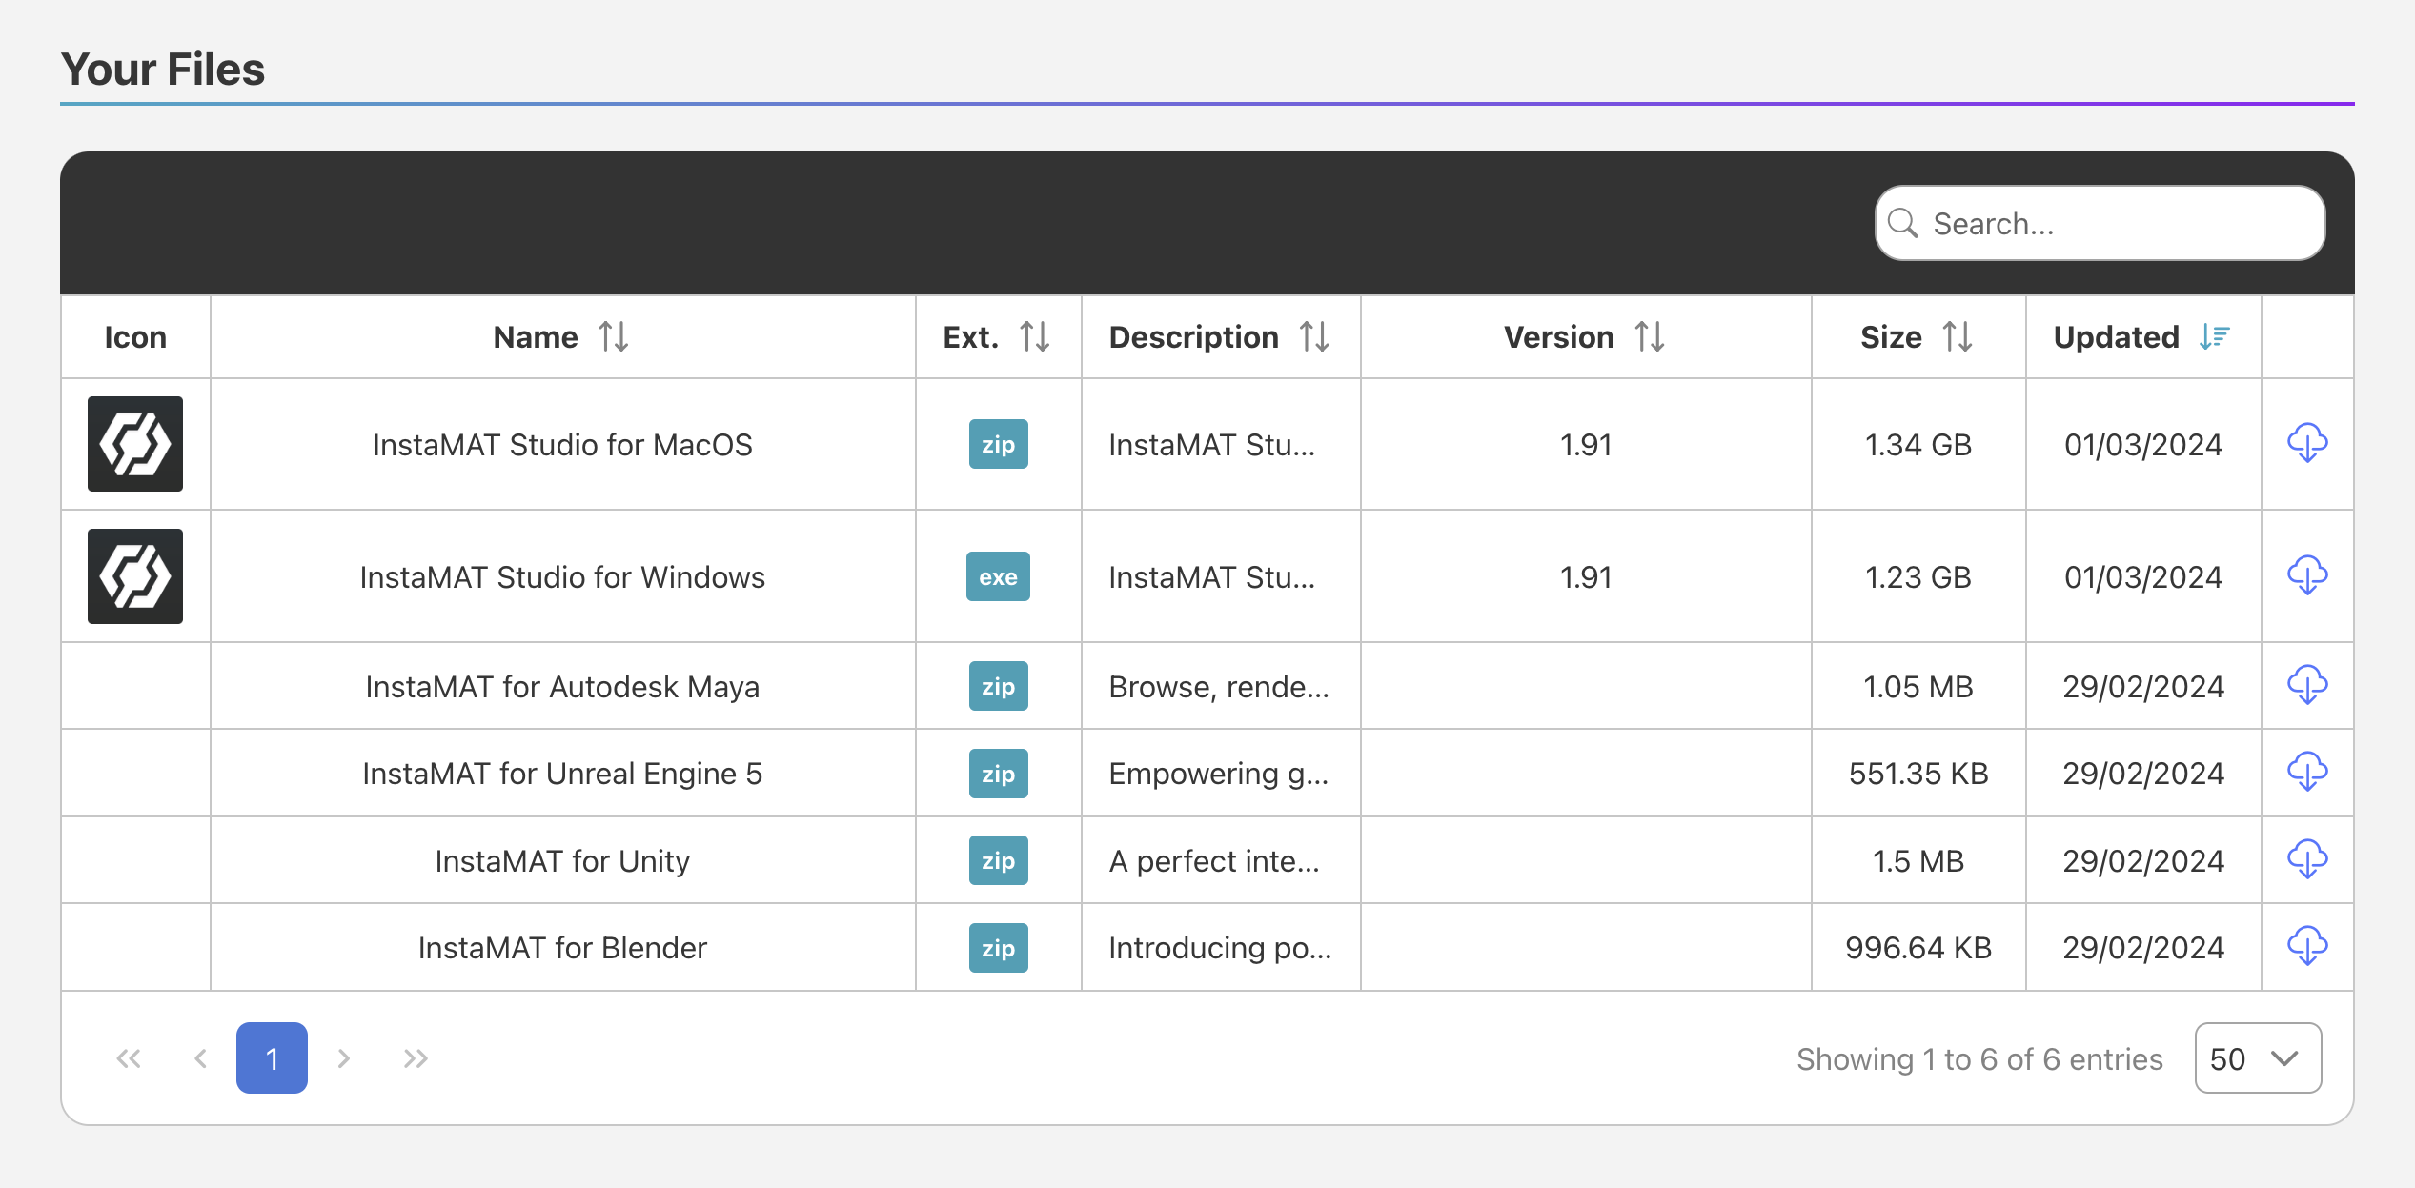This screenshot has height=1188, width=2415.
Task: Click description 'Empowering g...'
Action: 1219,774
